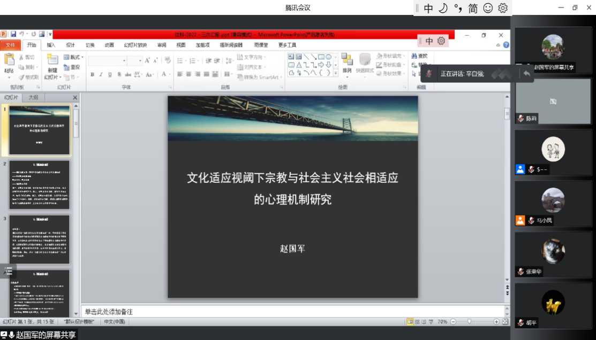Click the zoom slider handle in status bar

[470, 322]
